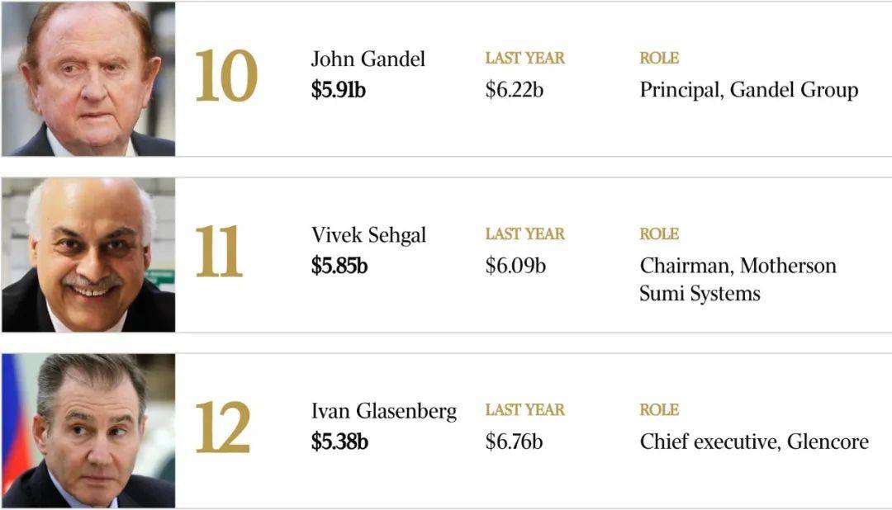Click last year's value $6.76b
Image resolution: width=892 pixels, height=510 pixels.
tap(515, 442)
